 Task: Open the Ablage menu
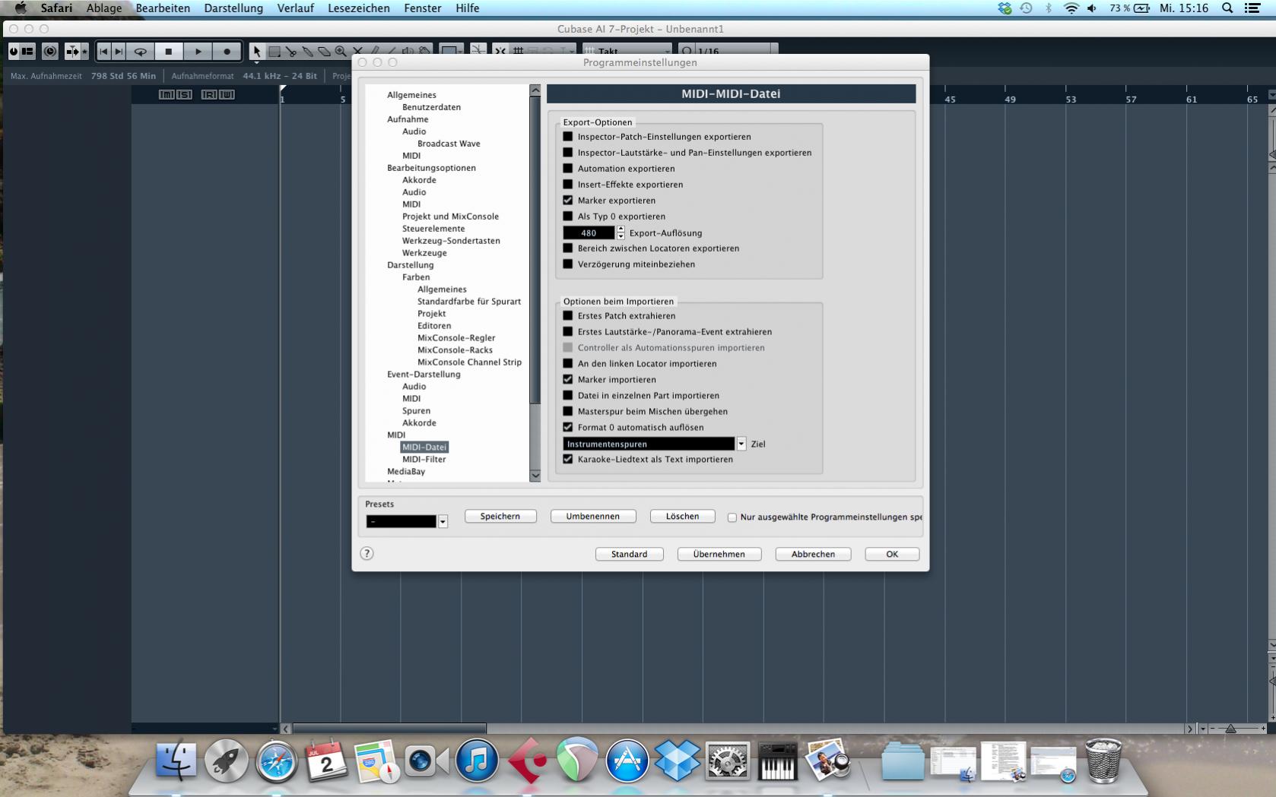pyautogui.click(x=104, y=8)
